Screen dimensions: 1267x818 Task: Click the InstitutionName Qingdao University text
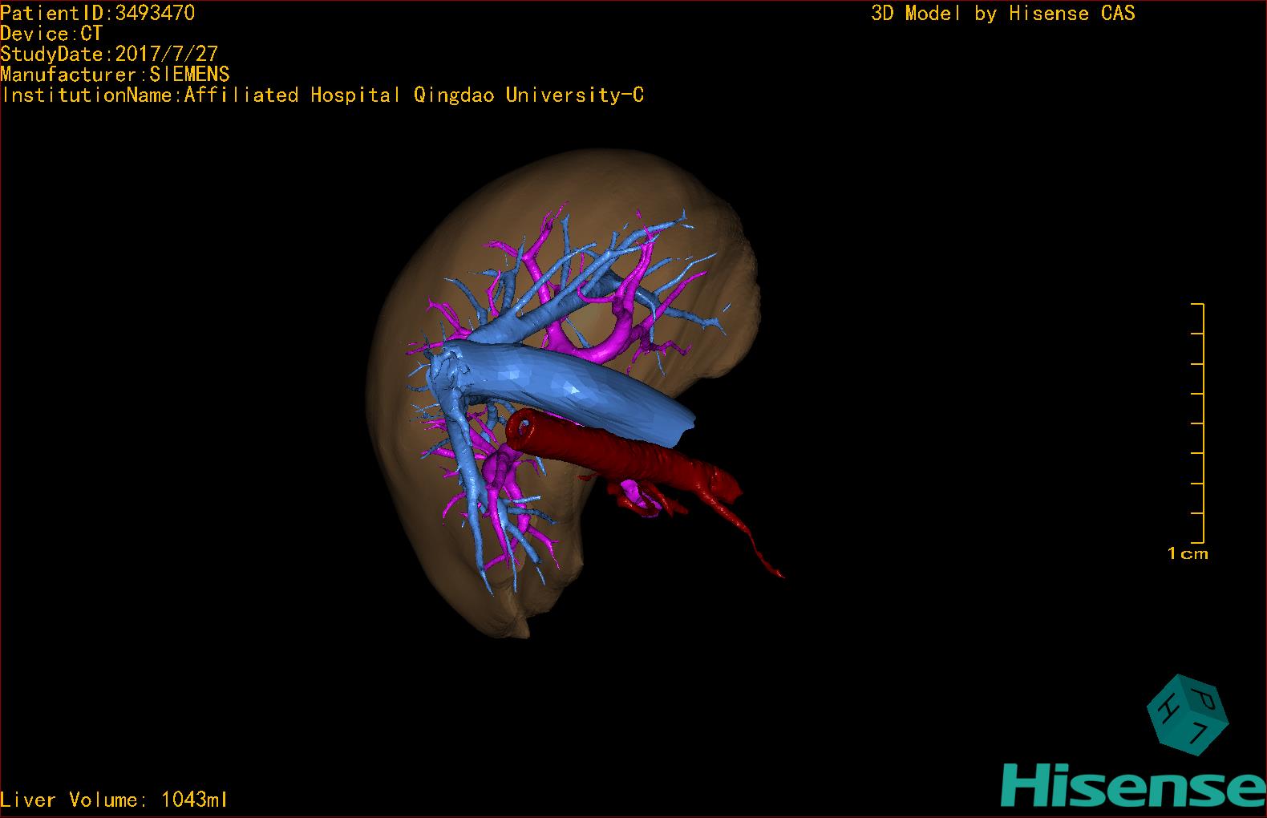coord(322,95)
